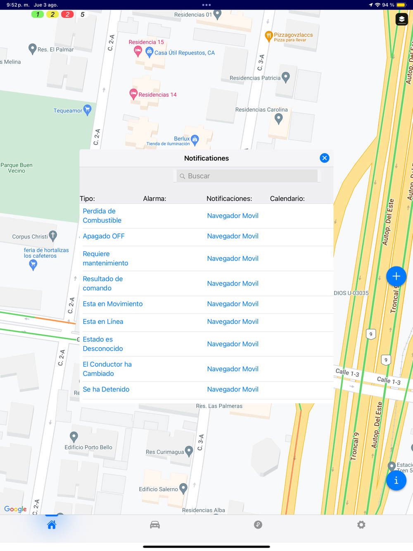The width and height of the screenshot is (413, 551).
Task: Tap the total count badge 5
Action: (x=83, y=14)
